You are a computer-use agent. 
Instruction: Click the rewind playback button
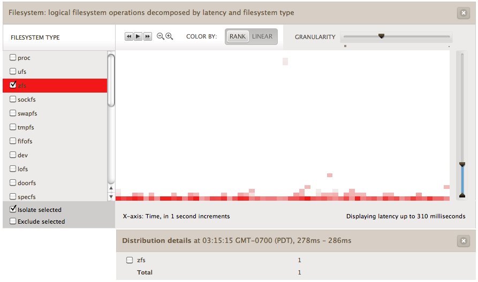[128, 36]
